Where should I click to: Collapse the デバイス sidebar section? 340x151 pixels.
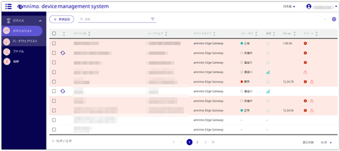click(40, 21)
